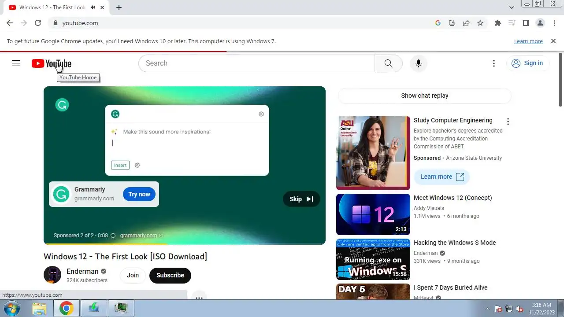Skip the Grammarly ad
The width and height of the screenshot is (564, 317).
pyautogui.click(x=301, y=199)
